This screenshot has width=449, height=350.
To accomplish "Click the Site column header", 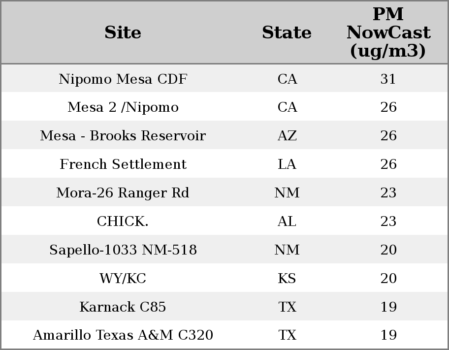I will [x=123, y=32].
